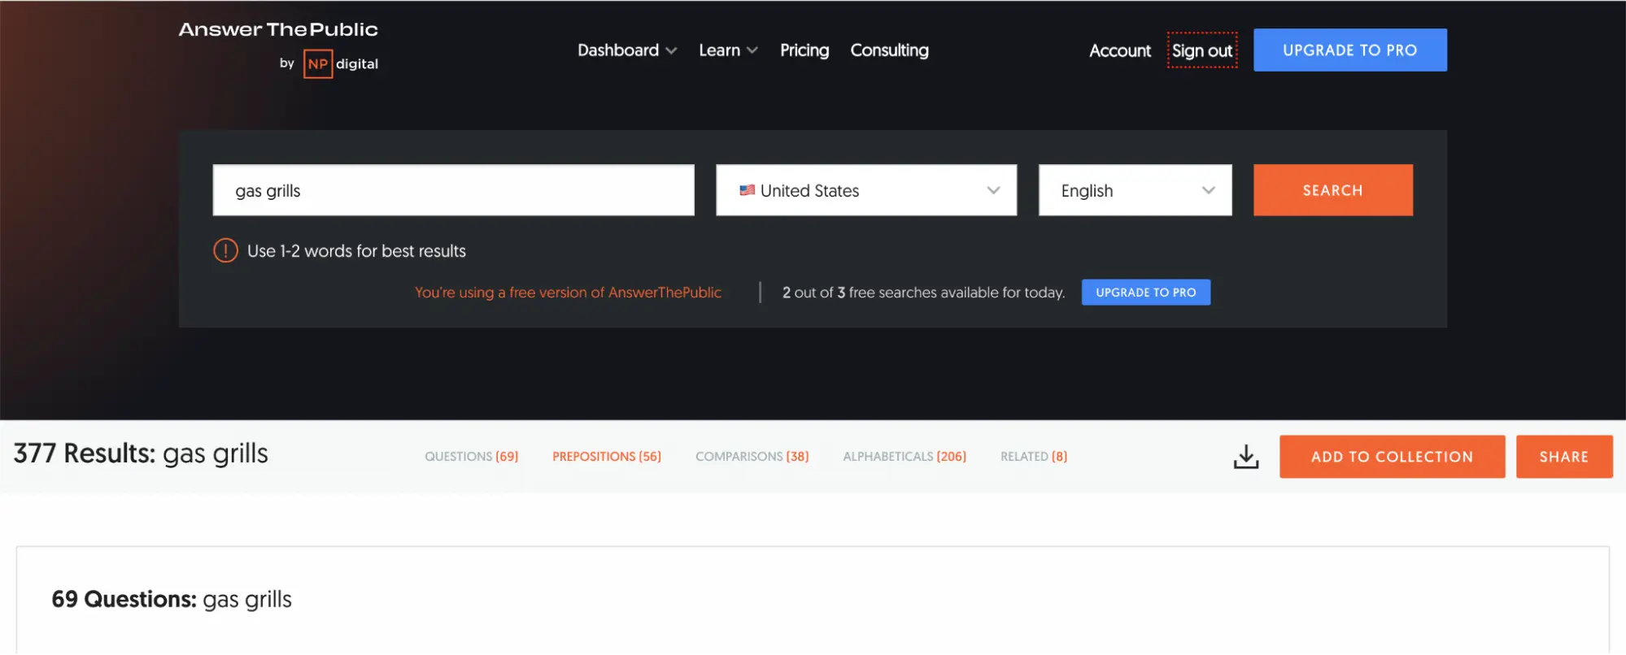1626x655 pixels.
Task: Click ADD TO COLLECTION
Action: point(1392,457)
